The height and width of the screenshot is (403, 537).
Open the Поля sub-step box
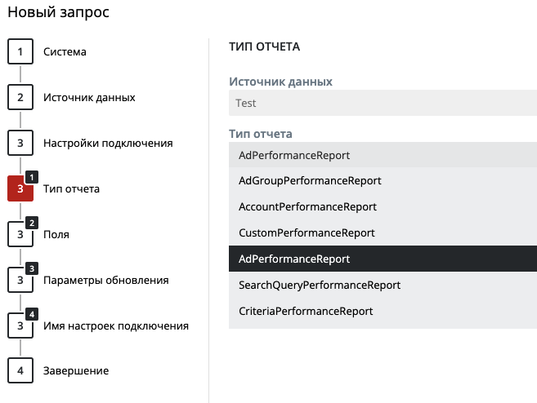[20, 234]
